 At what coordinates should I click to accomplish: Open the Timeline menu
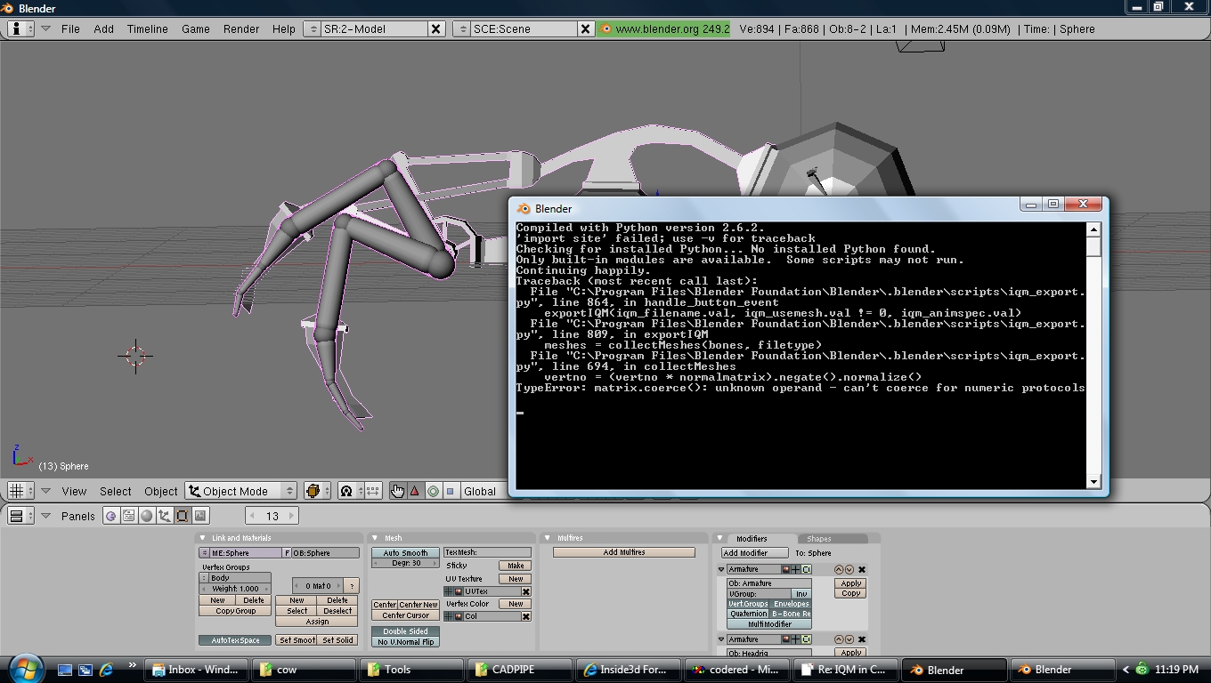pyautogui.click(x=147, y=28)
